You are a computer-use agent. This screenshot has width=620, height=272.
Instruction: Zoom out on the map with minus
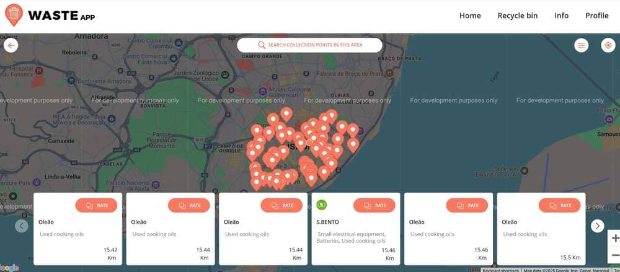[x=614, y=255]
